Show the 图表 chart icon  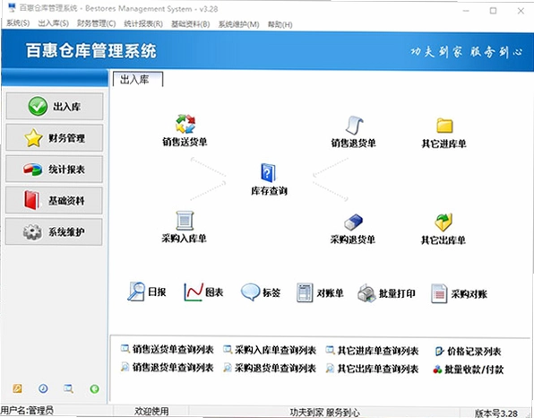194,292
